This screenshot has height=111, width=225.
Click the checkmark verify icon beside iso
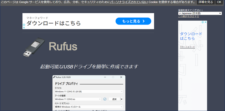coord(105,99)
